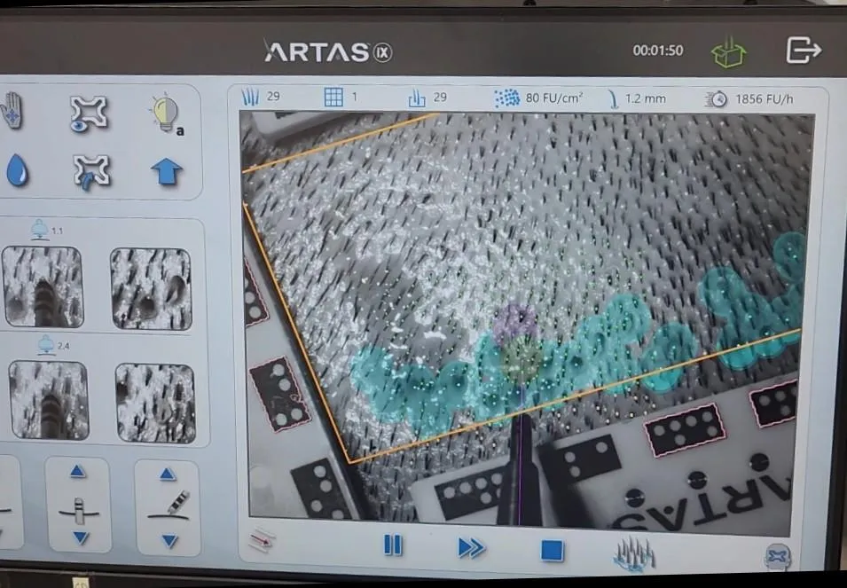Tap the blue upward arrow icon
The image size is (847, 588).
tap(167, 172)
